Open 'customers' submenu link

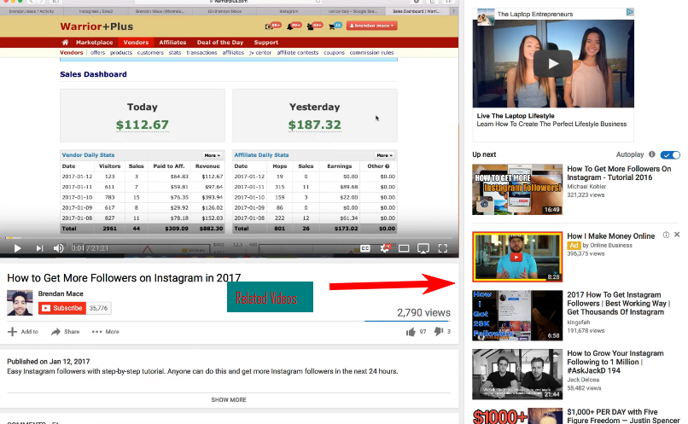pyautogui.click(x=150, y=53)
